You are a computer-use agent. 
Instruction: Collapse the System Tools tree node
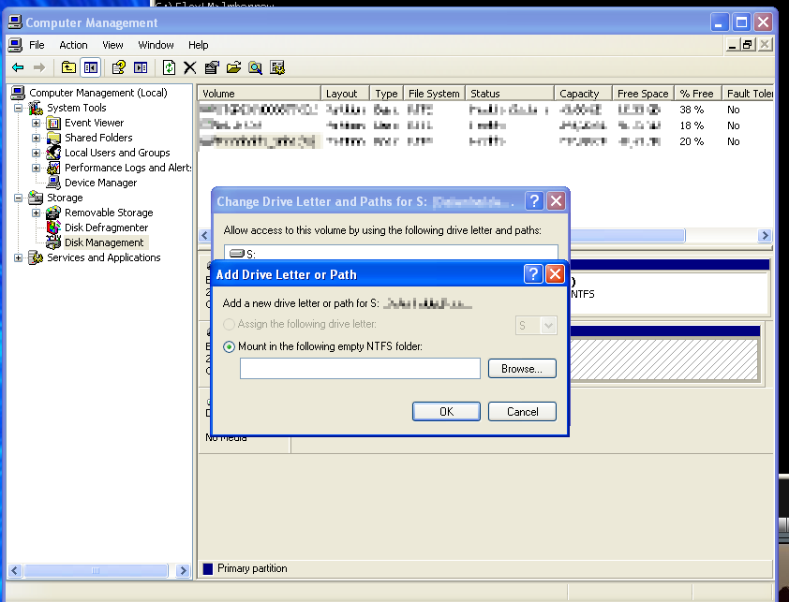pyautogui.click(x=18, y=108)
